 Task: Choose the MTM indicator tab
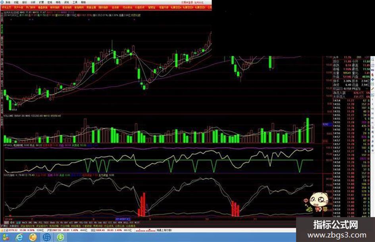pyautogui.click(x=119, y=223)
